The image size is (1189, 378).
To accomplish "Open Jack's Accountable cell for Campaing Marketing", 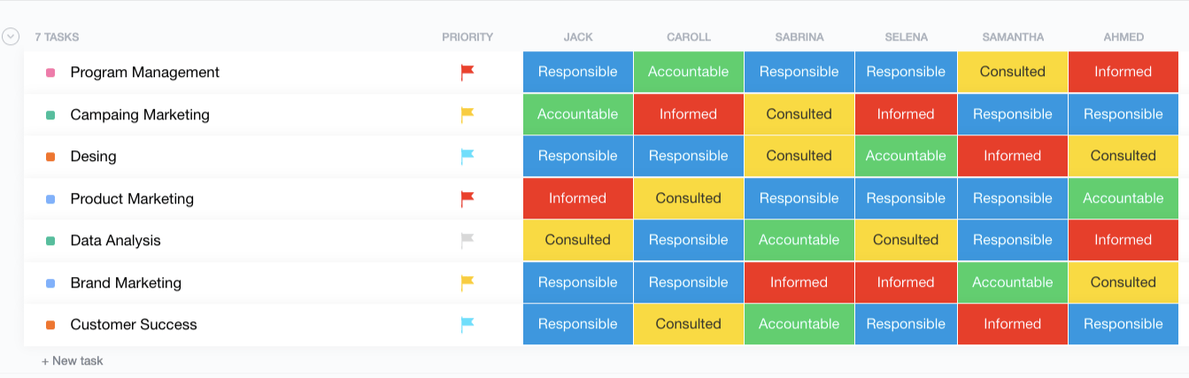I will (577, 114).
